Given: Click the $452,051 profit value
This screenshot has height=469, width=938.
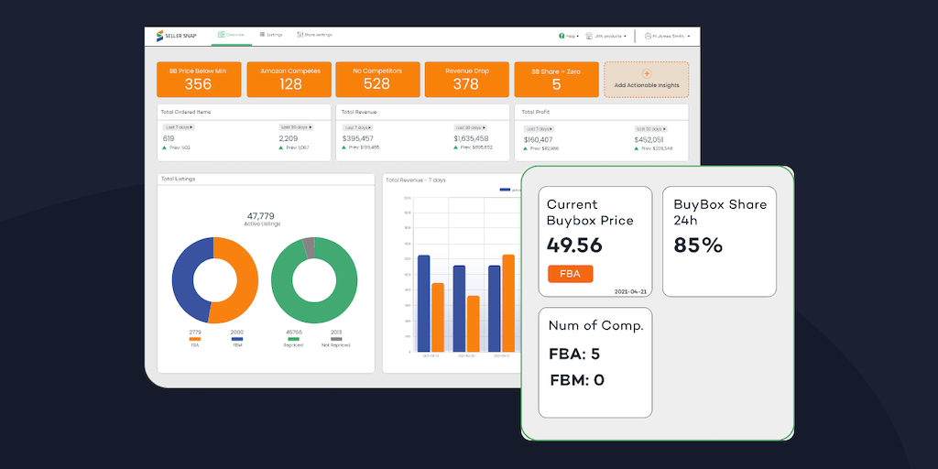Looking at the screenshot, I should (x=650, y=139).
